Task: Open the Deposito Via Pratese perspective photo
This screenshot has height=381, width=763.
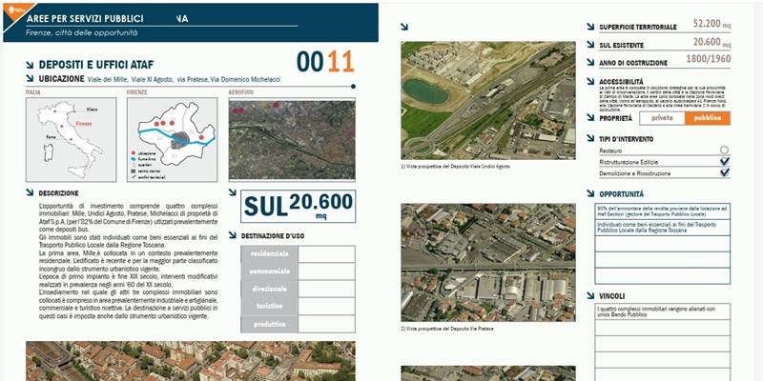Action: (x=488, y=263)
